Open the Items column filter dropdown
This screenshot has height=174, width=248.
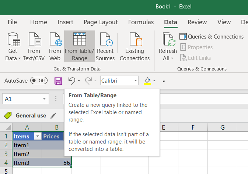(38, 136)
